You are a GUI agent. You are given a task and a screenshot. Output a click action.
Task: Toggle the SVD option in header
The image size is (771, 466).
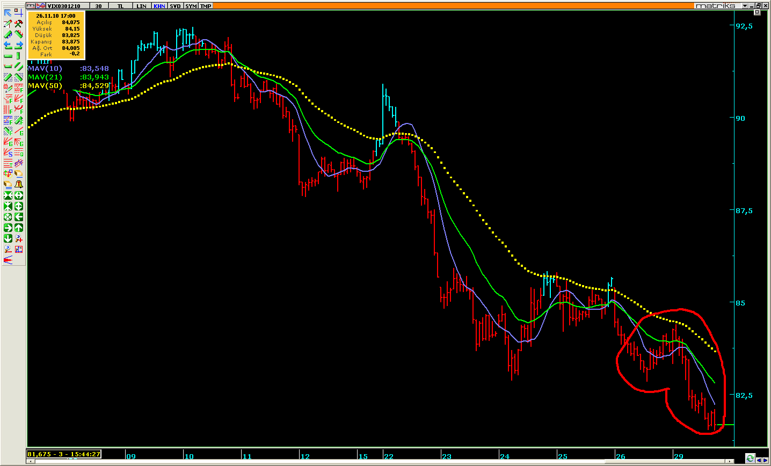(175, 6)
